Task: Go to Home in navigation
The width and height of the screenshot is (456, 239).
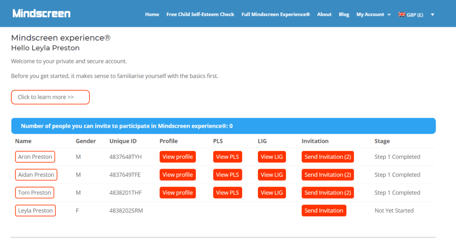Action: (x=152, y=14)
